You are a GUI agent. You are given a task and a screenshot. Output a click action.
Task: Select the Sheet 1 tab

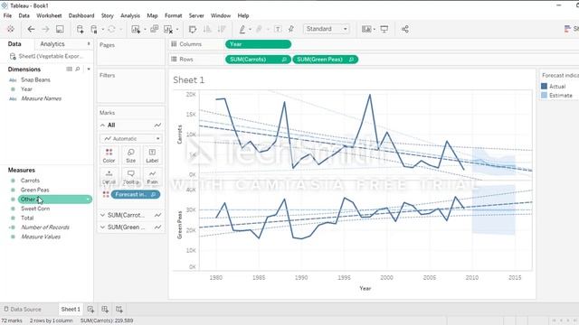coord(71,309)
